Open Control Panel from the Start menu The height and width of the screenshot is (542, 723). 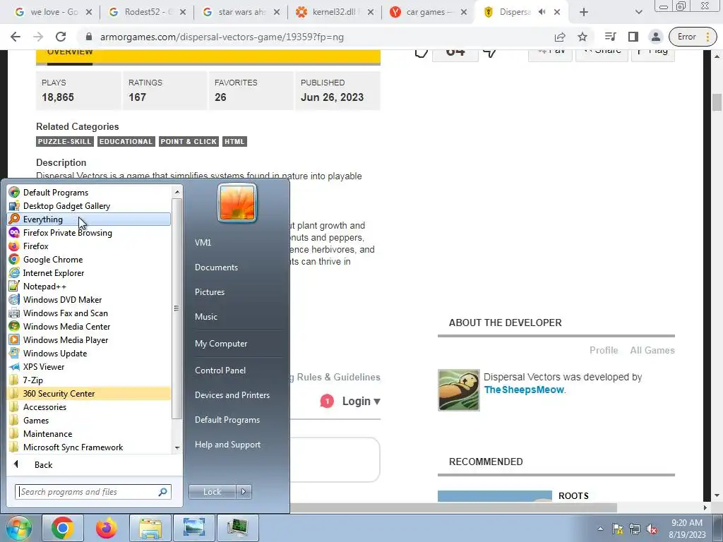pyautogui.click(x=220, y=371)
